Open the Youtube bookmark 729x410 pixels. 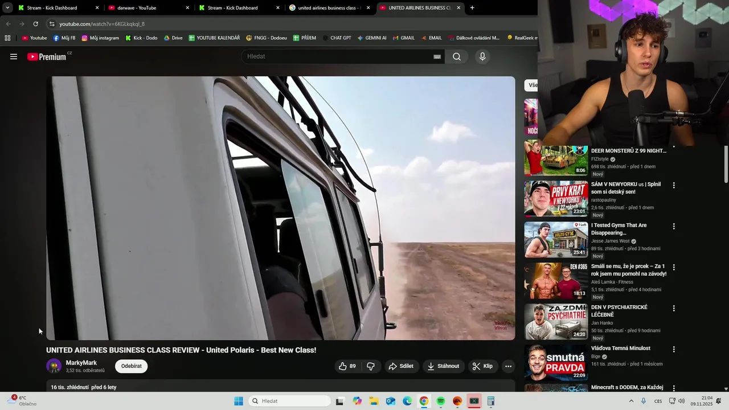[x=34, y=38]
